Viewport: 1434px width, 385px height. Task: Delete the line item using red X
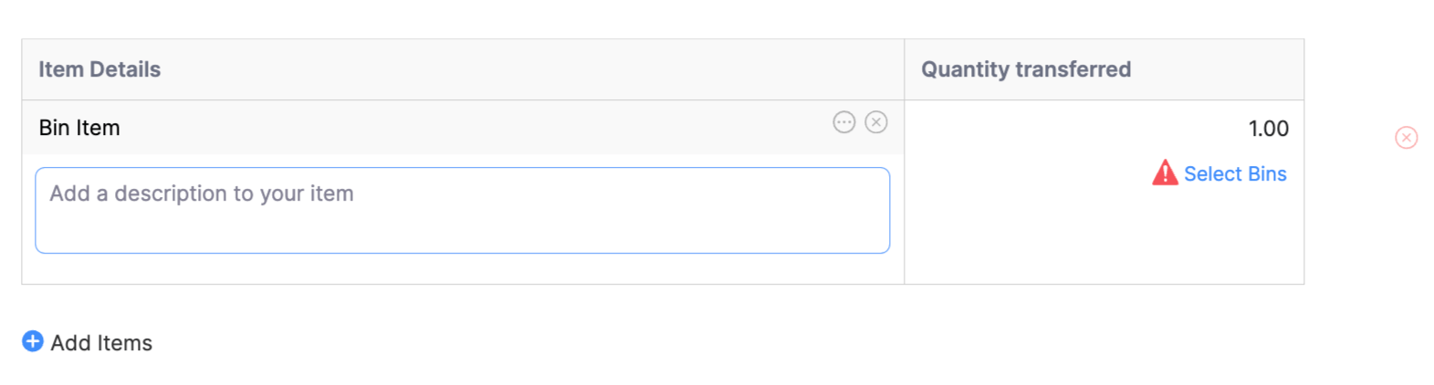1406,138
